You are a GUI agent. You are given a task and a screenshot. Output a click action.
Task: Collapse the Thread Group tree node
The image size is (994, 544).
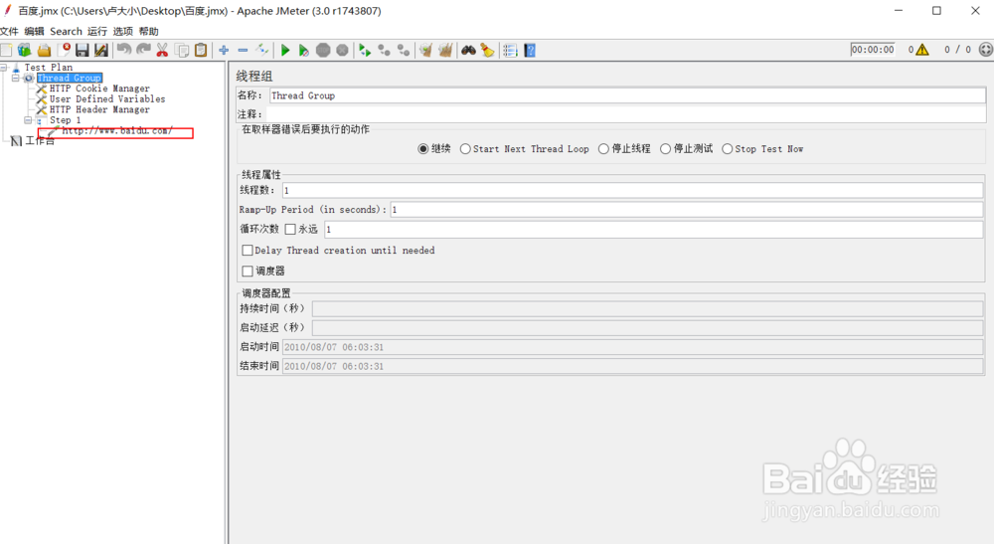click(16, 78)
